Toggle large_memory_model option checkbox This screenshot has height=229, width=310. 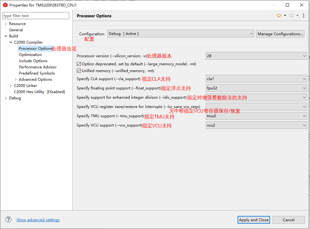[79, 64]
